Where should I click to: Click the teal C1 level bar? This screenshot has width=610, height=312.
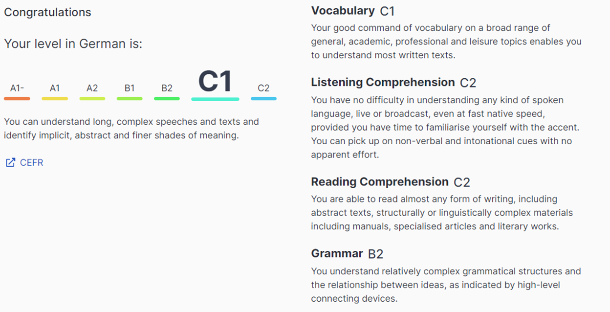(215, 99)
